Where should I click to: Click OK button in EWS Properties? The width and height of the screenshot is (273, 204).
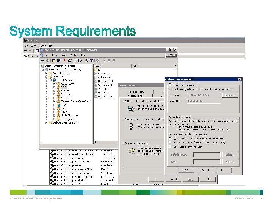[x=156, y=179]
